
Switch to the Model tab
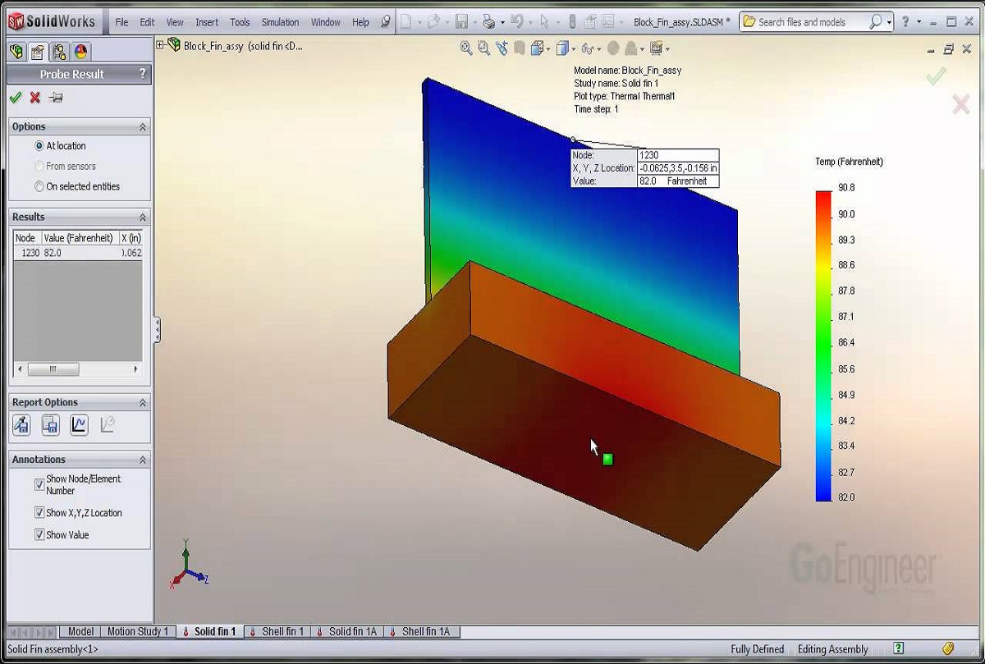tap(80, 631)
